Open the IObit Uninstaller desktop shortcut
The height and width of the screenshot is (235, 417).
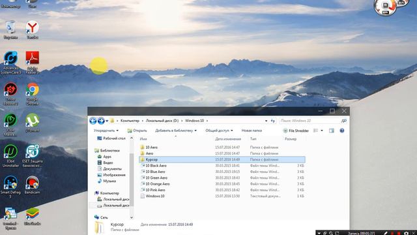10,156
